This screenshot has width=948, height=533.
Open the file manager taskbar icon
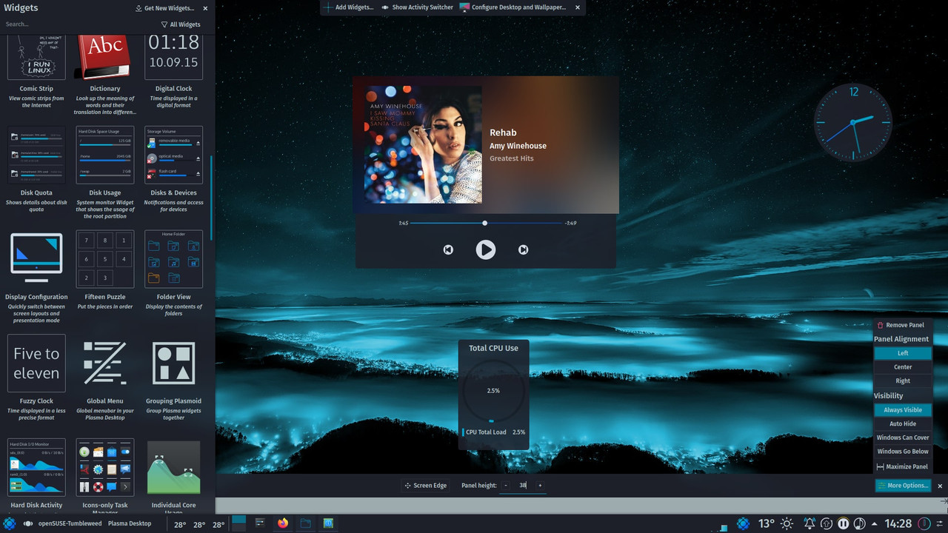click(305, 523)
